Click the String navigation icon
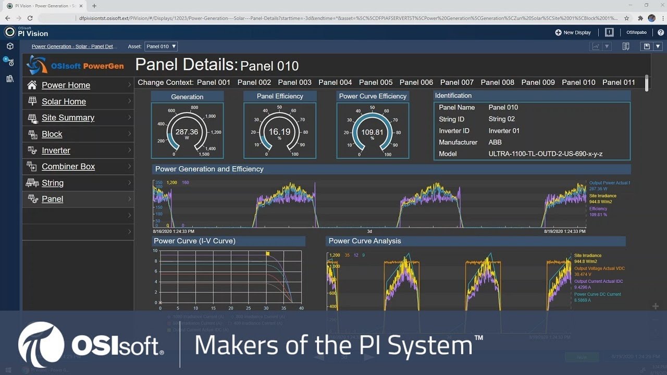The image size is (667, 375). coord(32,183)
